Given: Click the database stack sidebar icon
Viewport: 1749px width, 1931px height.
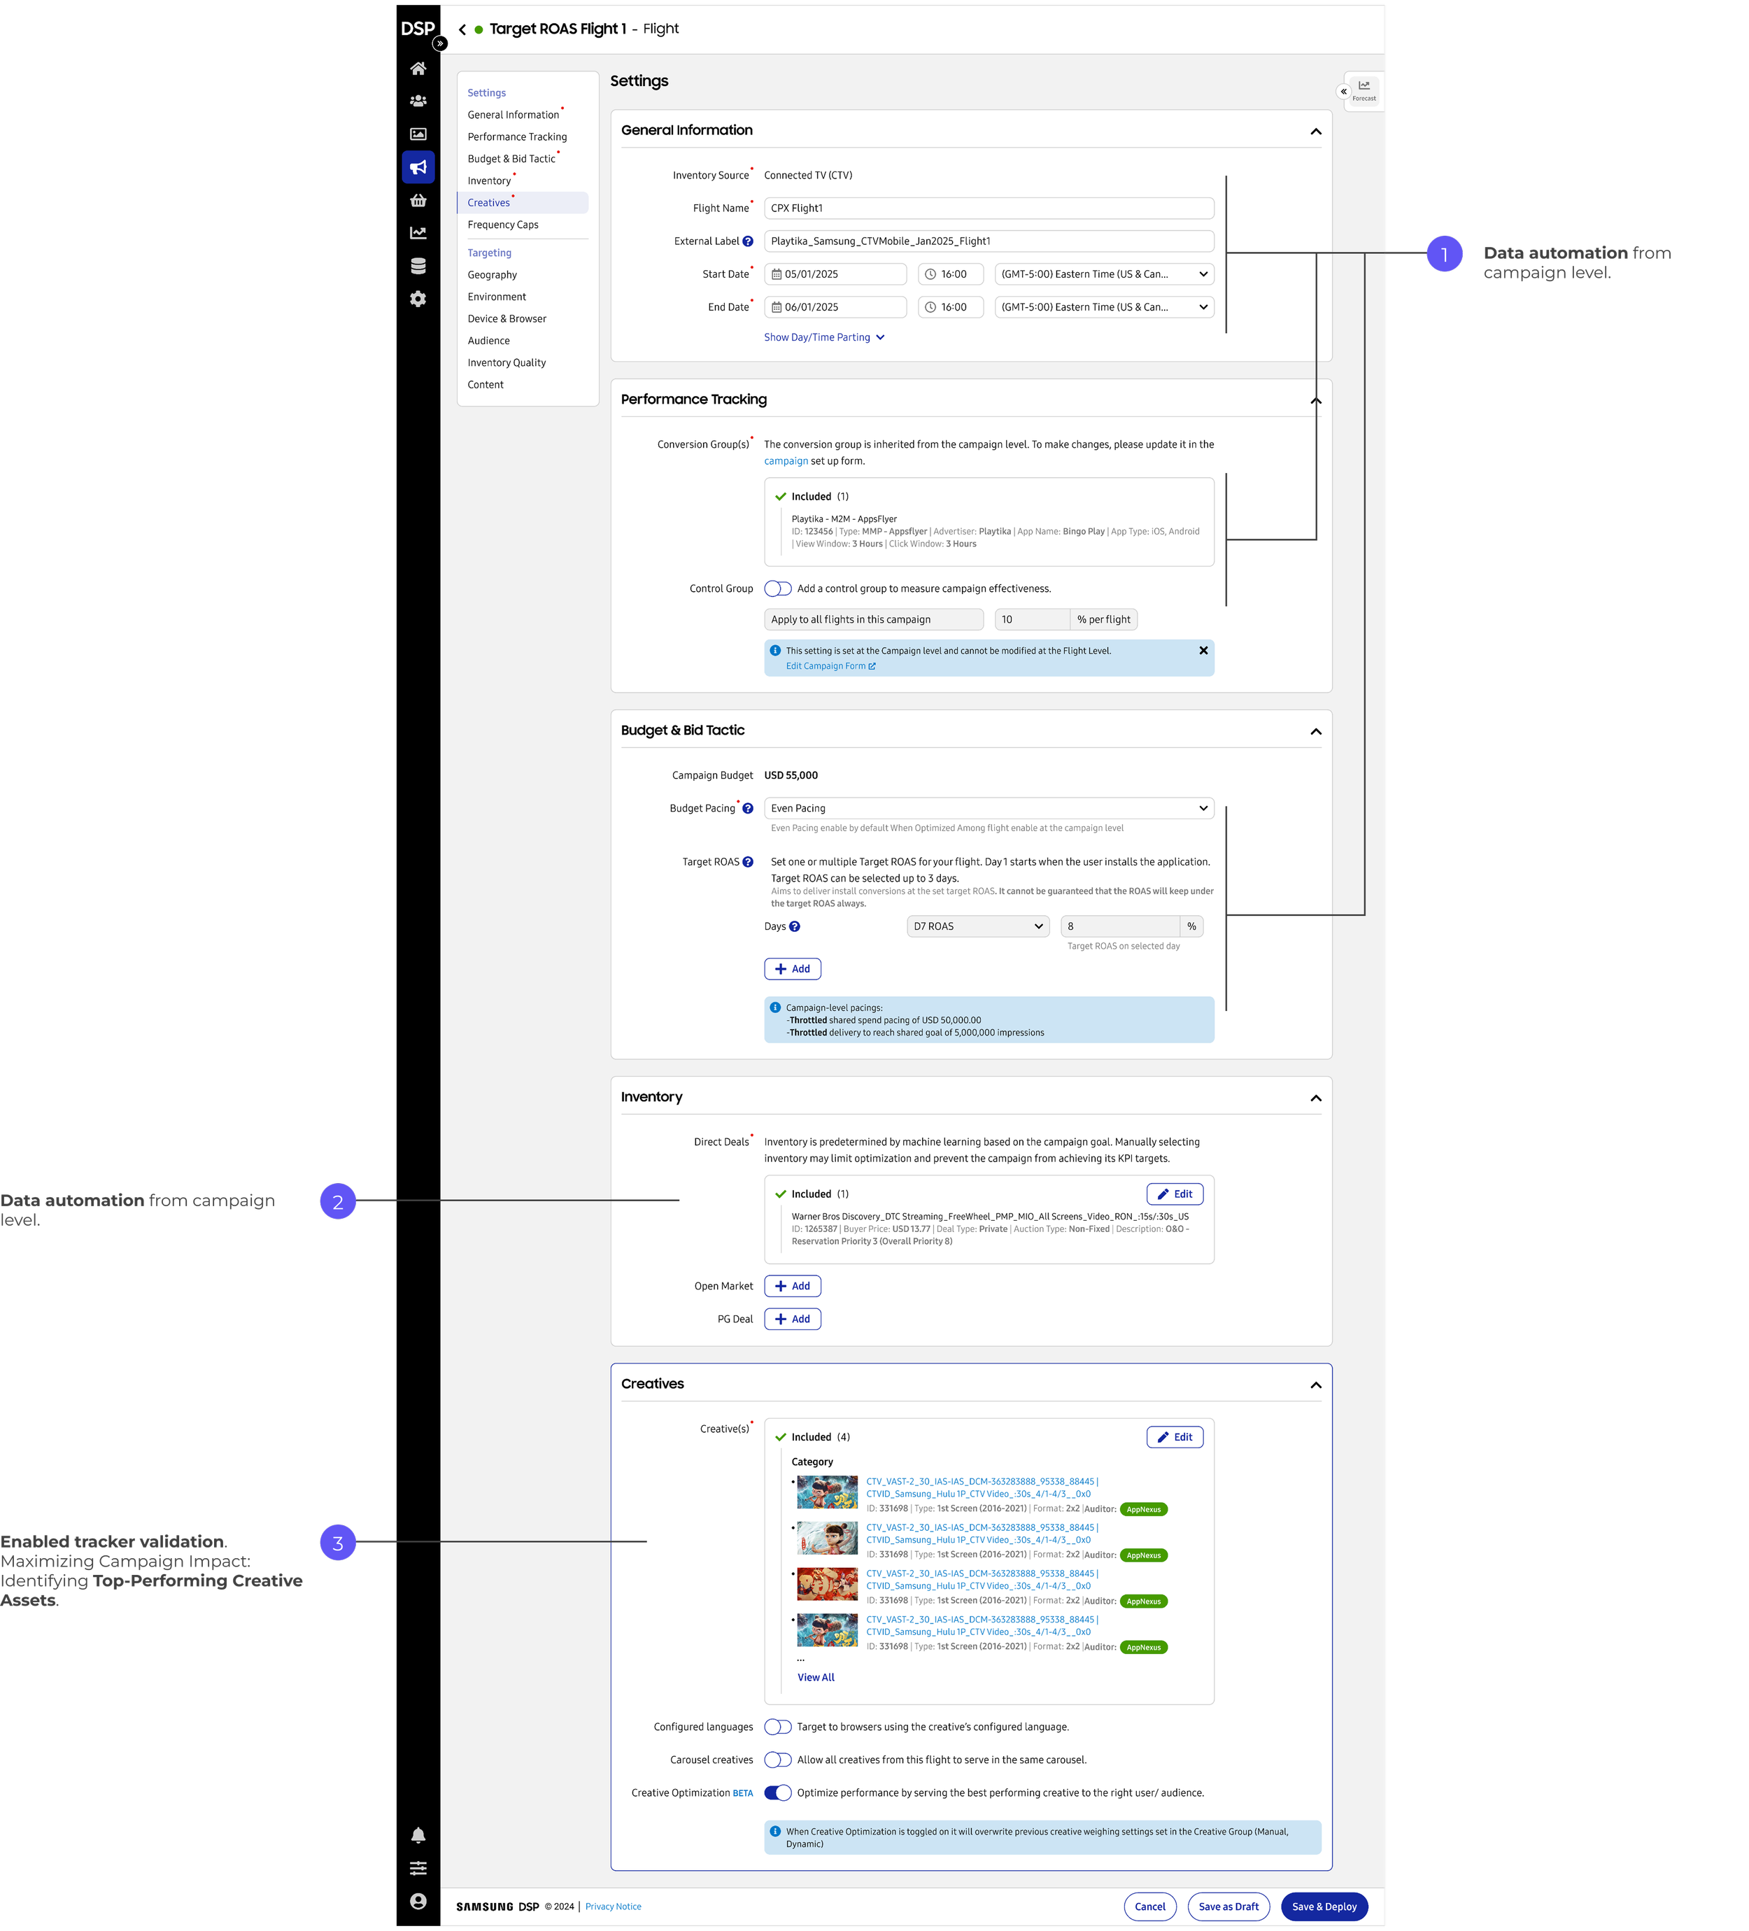Looking at the screenshot, I should [418, 267].
